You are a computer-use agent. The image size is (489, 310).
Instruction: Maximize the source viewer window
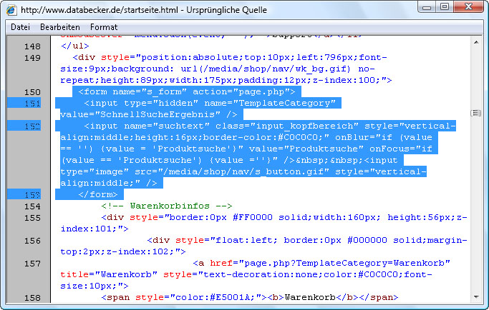click(443, 9)
